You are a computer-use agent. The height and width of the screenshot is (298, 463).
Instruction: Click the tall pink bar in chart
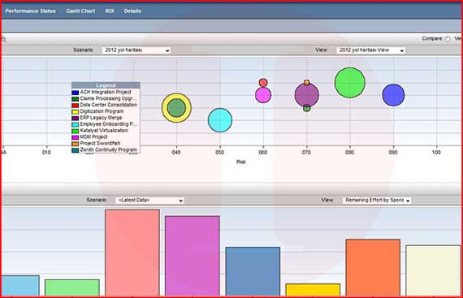(132, 253)
